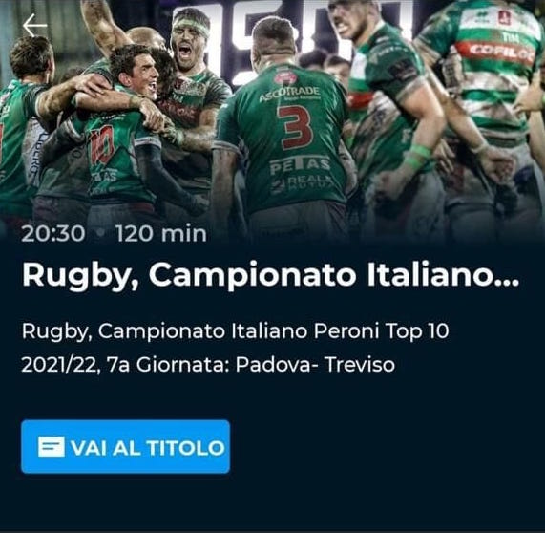
Task: Click the ASCOTRADE sponsor text on the jersey
Action: [289, 95]
